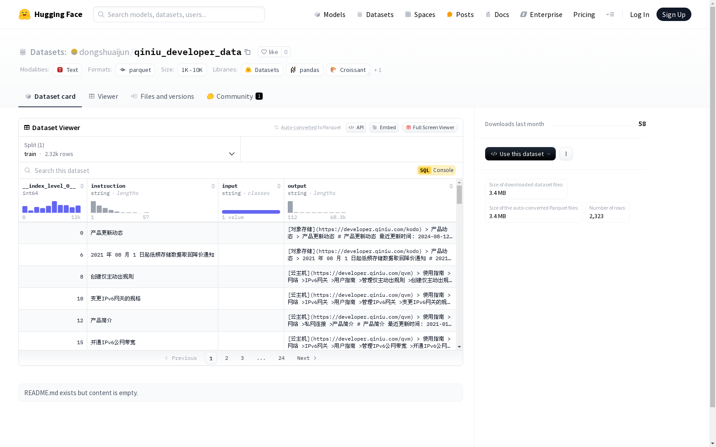
Task: Click the pandas library tag
Action: [305, 70]
